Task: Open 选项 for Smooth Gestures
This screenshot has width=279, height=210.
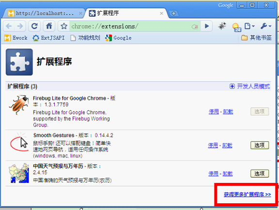Action: pyautogui.click(x=260, y=145)
